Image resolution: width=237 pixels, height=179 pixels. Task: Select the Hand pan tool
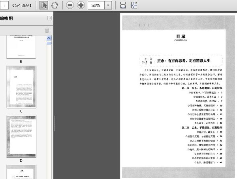tap(55, 6)
